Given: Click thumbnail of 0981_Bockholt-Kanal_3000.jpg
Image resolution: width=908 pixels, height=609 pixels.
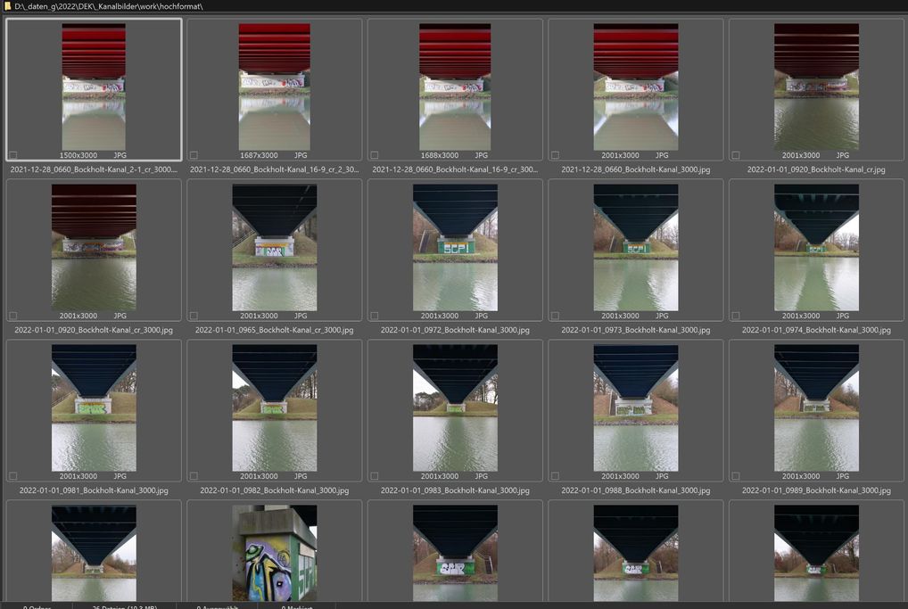Looking at the screenshot, I should coord(94,407).
